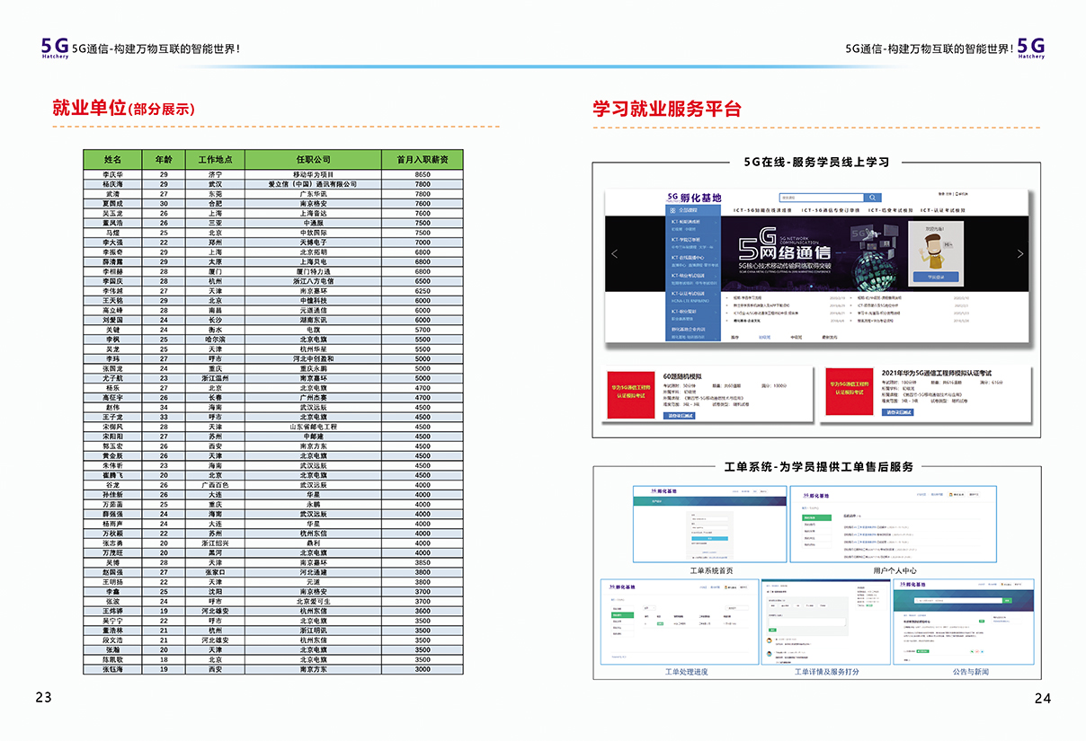This screenshot has height=741, width=1086.
Task: Start the 60题随机模拟 exam with blue button
Action: click(681, 416)
